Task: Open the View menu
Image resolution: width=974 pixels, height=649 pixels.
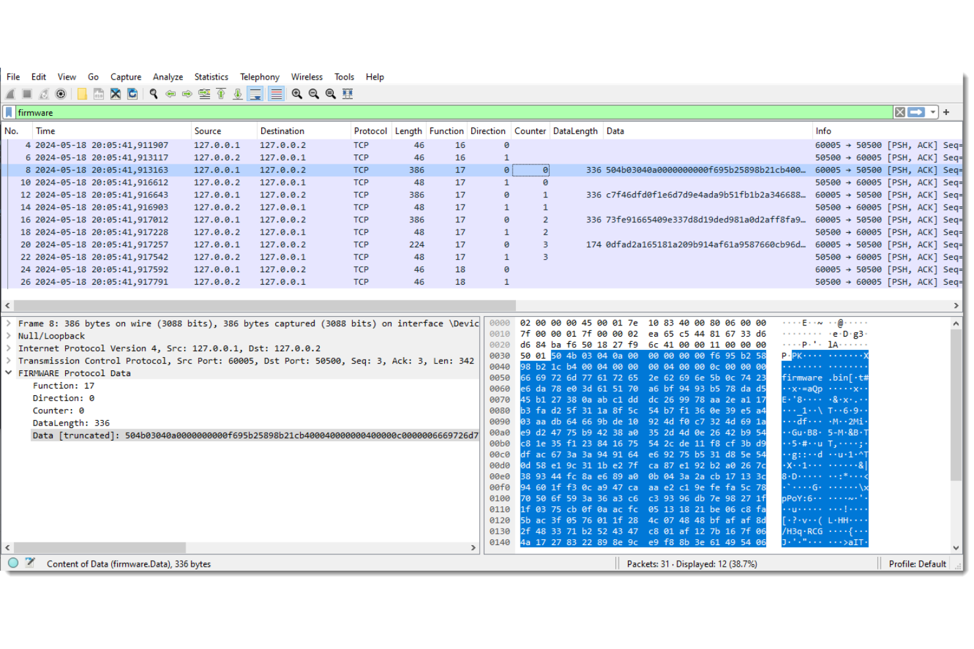Action: (x=66, y=77)
